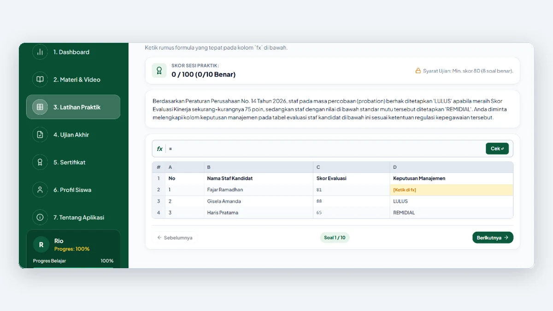Click the lock icon near Syarat Ujian

(418, 71)
